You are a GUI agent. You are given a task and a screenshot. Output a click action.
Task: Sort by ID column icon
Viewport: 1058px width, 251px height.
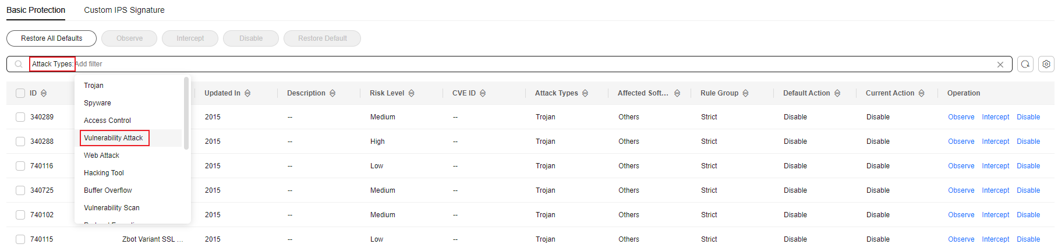[44, 93]
